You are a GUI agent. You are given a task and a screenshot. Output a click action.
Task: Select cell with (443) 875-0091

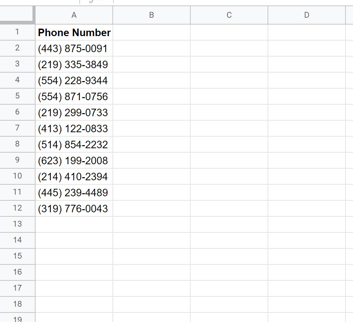coord(74,48)
